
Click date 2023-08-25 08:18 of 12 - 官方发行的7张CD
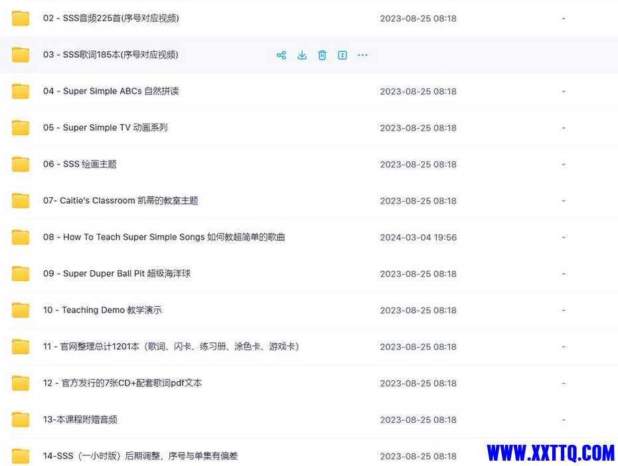coord(419,384)
